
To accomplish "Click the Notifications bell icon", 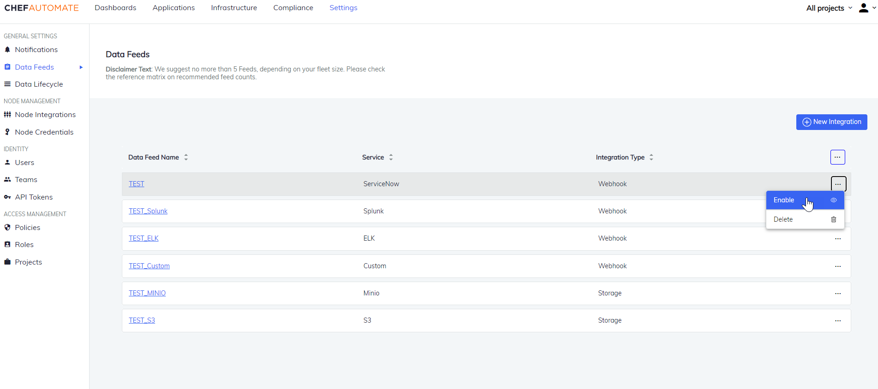I will click(7, 50).
